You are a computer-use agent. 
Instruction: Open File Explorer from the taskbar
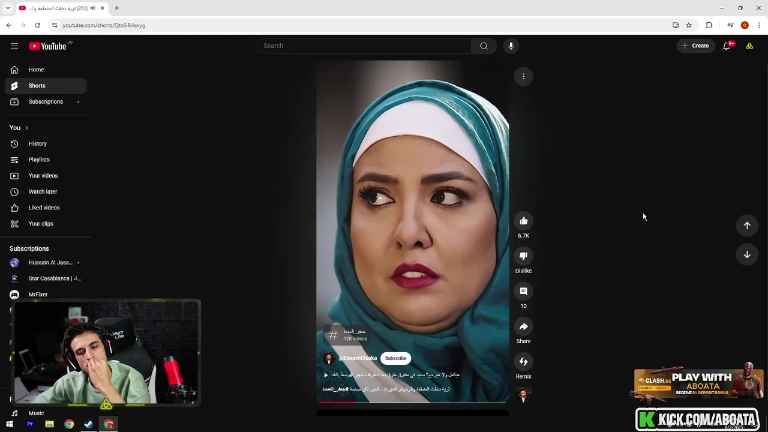click(49, 424)
